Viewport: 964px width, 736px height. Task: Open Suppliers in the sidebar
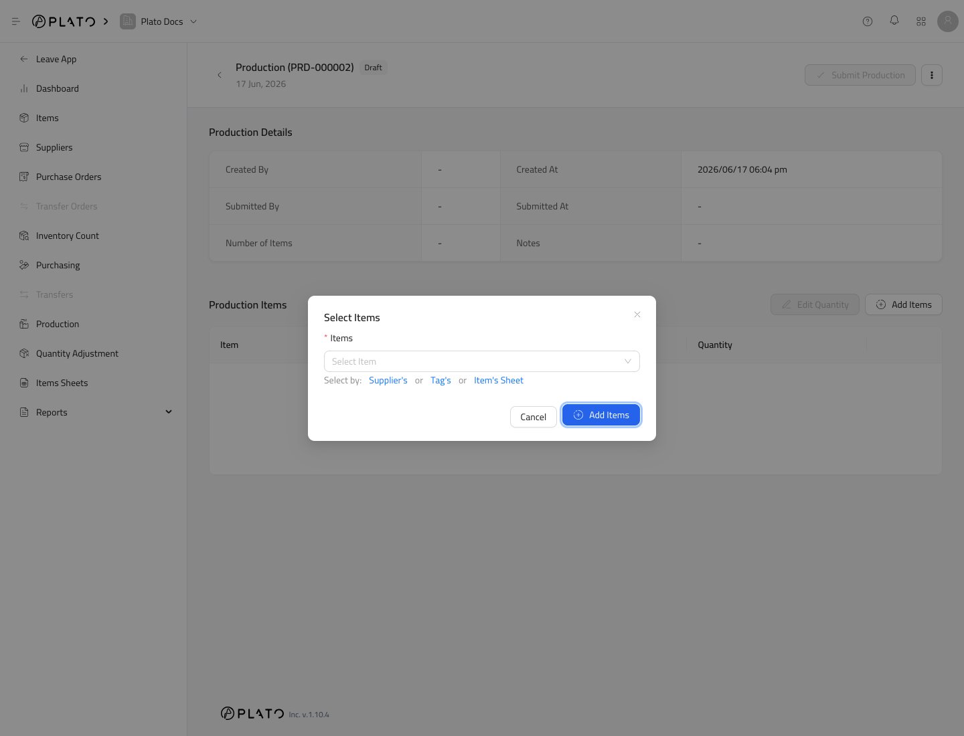pos(54,147)
